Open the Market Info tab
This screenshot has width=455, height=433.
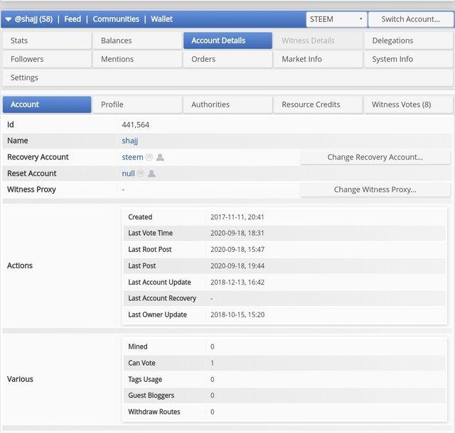(318, 59)
